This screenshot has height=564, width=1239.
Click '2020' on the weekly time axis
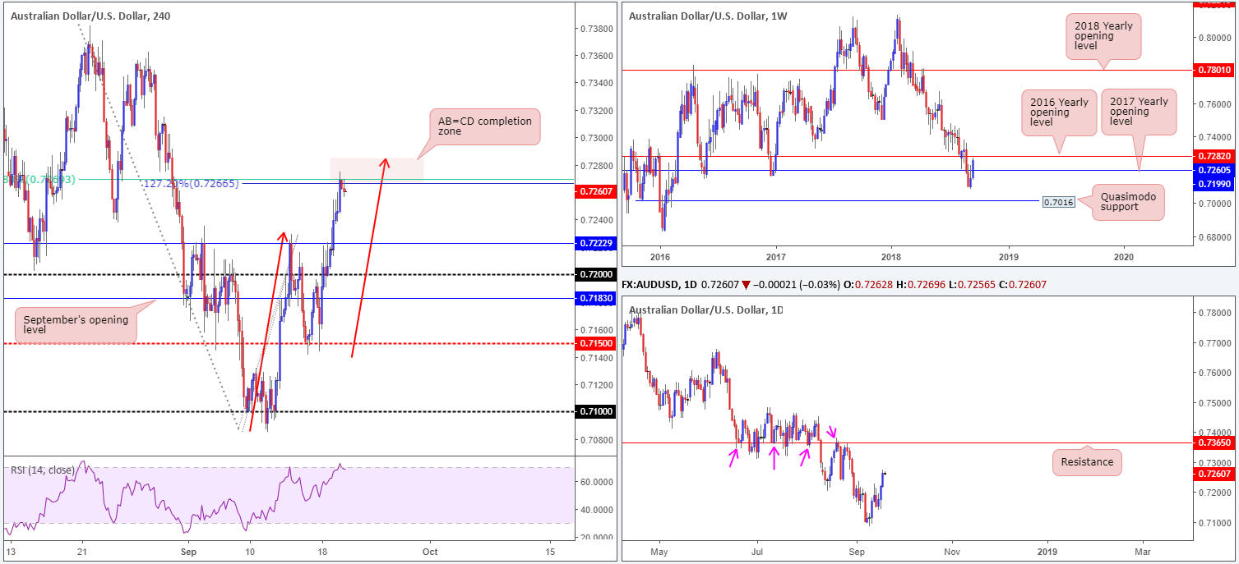(x=1124, y=256)
